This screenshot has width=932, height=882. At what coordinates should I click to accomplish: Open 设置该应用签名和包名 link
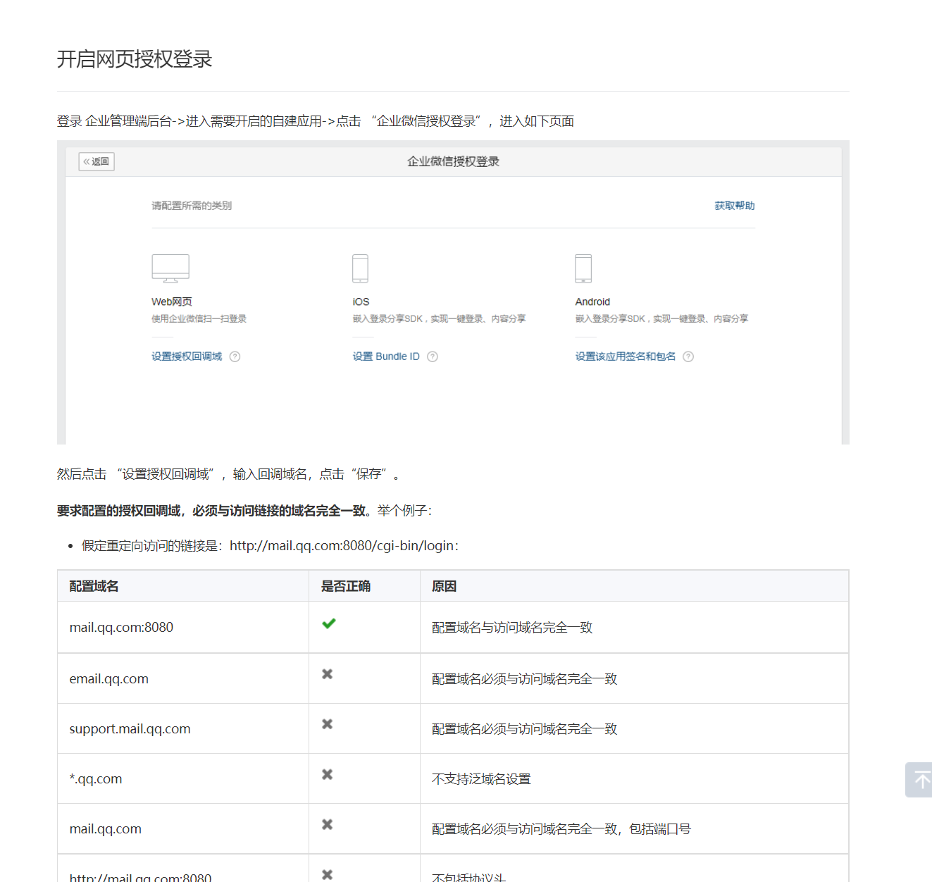pos(626,356)
